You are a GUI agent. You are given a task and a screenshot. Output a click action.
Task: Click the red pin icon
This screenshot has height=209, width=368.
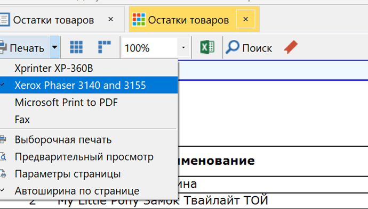click(291, 47)
